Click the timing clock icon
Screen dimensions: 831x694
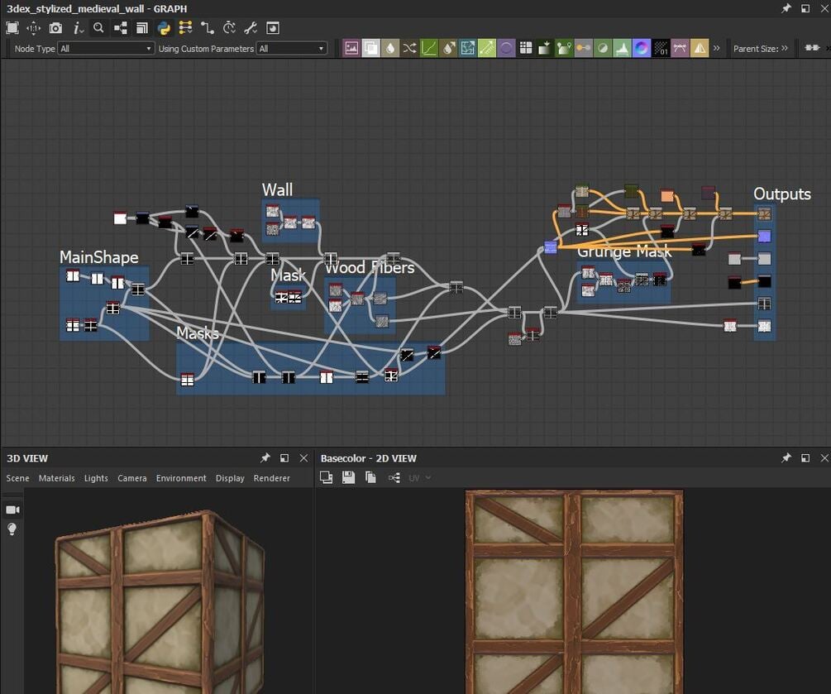(x=229, y=28)
